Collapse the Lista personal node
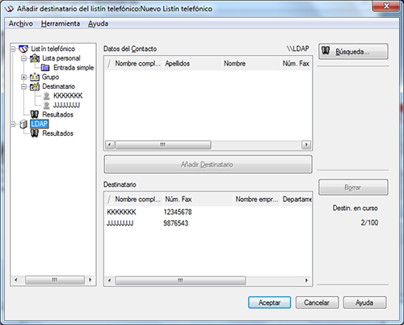The width and height of the screenshot is (404, 325). click(x=24, y=58)
